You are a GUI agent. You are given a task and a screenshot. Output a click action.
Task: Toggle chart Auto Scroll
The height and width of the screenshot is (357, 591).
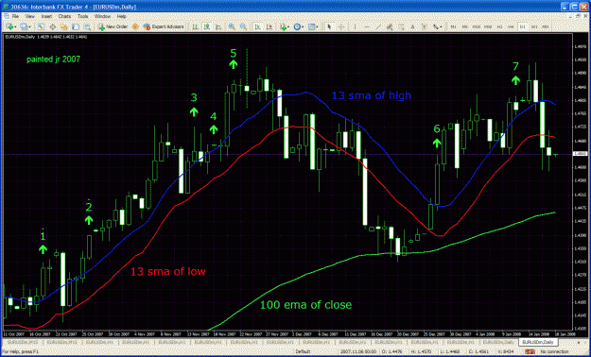click(x=258, y=26)
